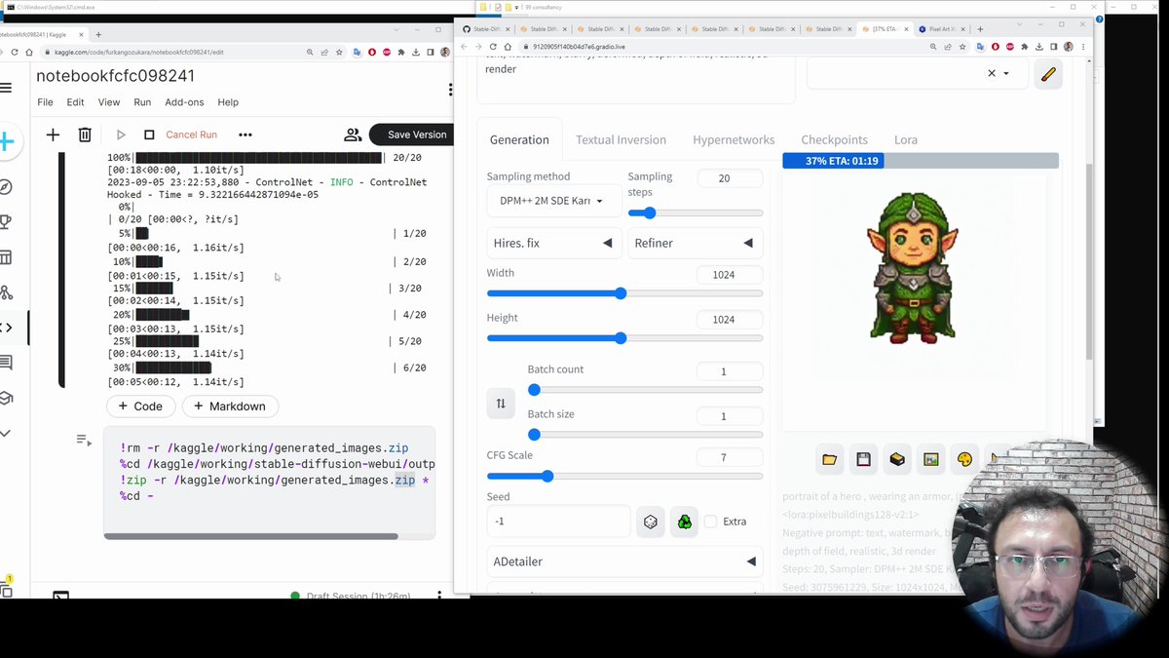The height and width of the screenshot is (658, 1169).
Task: Click Cancel Run in the notebook
Action: click(x=191, y=135)
